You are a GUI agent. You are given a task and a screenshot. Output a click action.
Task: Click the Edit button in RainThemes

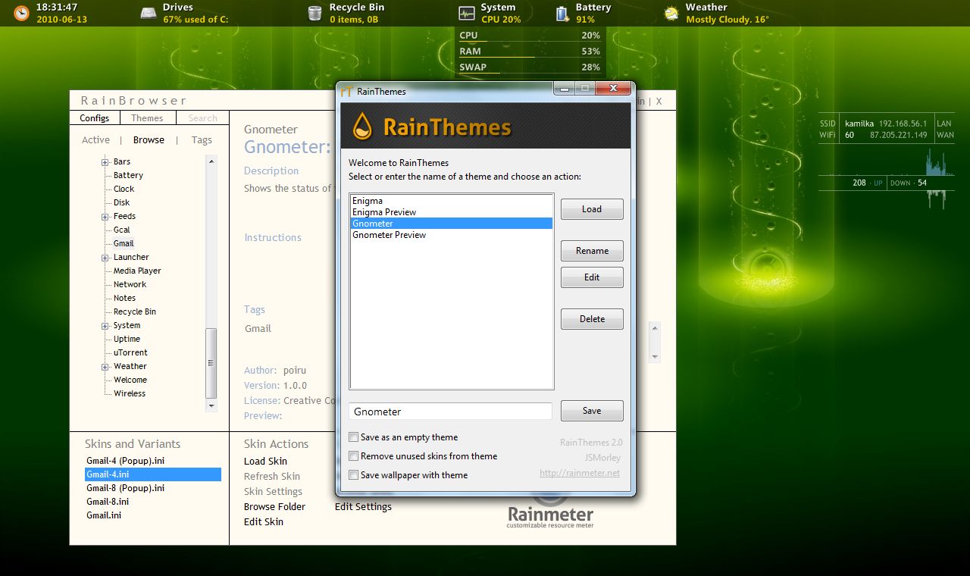pos(592,277)
